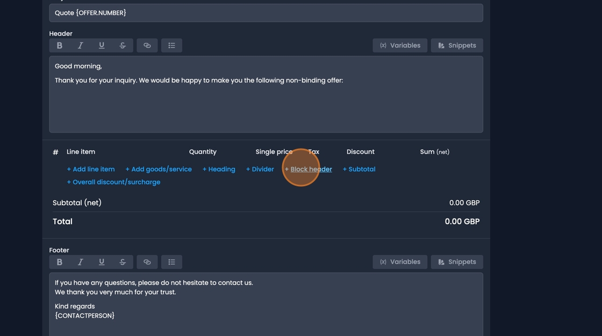Apply strikethrough formatting in the Header toolbar

pyautogui.click(x=122, y=45)
